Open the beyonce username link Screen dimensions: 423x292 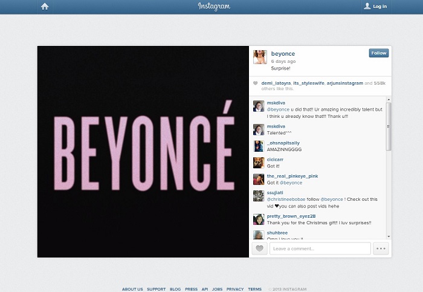283,54
